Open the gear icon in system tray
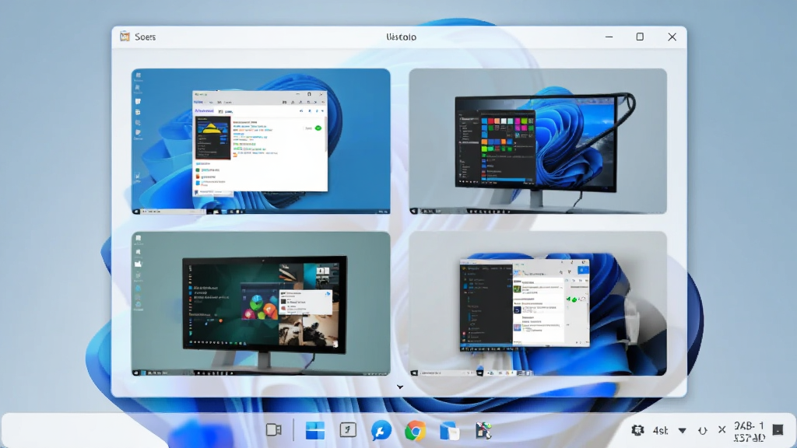This screenshot has height=448, width=797. pos(637,430)
